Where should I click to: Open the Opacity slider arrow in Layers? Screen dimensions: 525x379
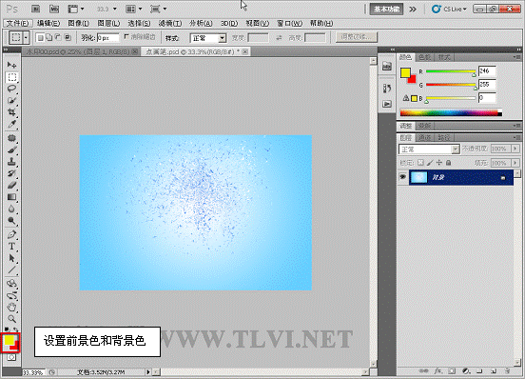coord(515,149)
